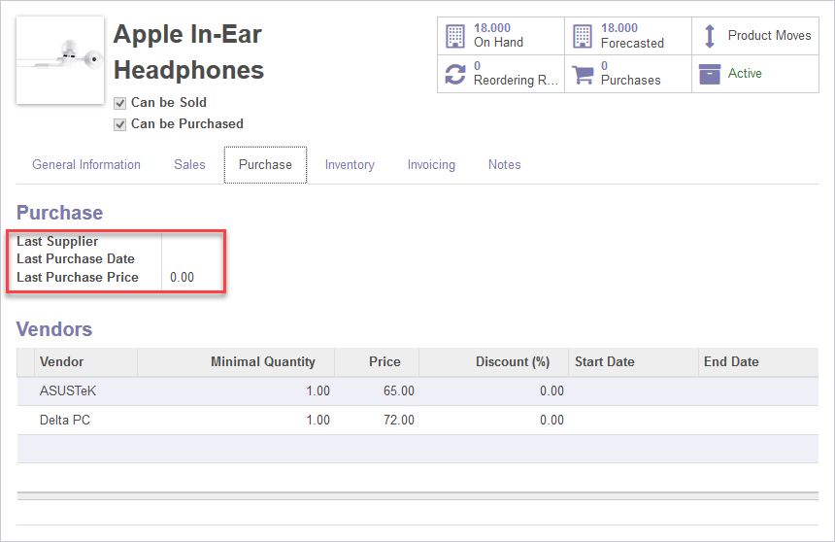Viewport: 835px width, 542px height.
Task: Select the ASUSTeK vendor row
Action: tap(417, 391)
